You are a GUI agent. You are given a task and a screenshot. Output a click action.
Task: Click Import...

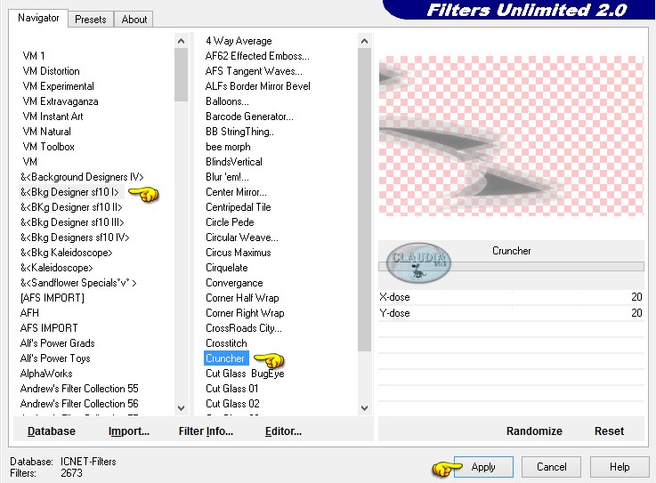[128, 431]
